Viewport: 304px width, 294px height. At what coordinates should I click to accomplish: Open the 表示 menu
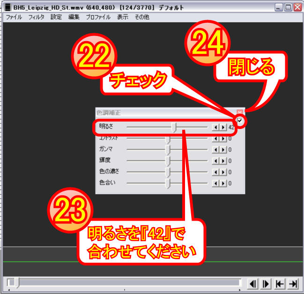click(122, 17)
